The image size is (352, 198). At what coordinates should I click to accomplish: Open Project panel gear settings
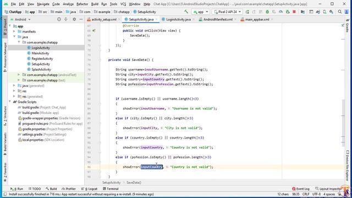tap(74, 20)
